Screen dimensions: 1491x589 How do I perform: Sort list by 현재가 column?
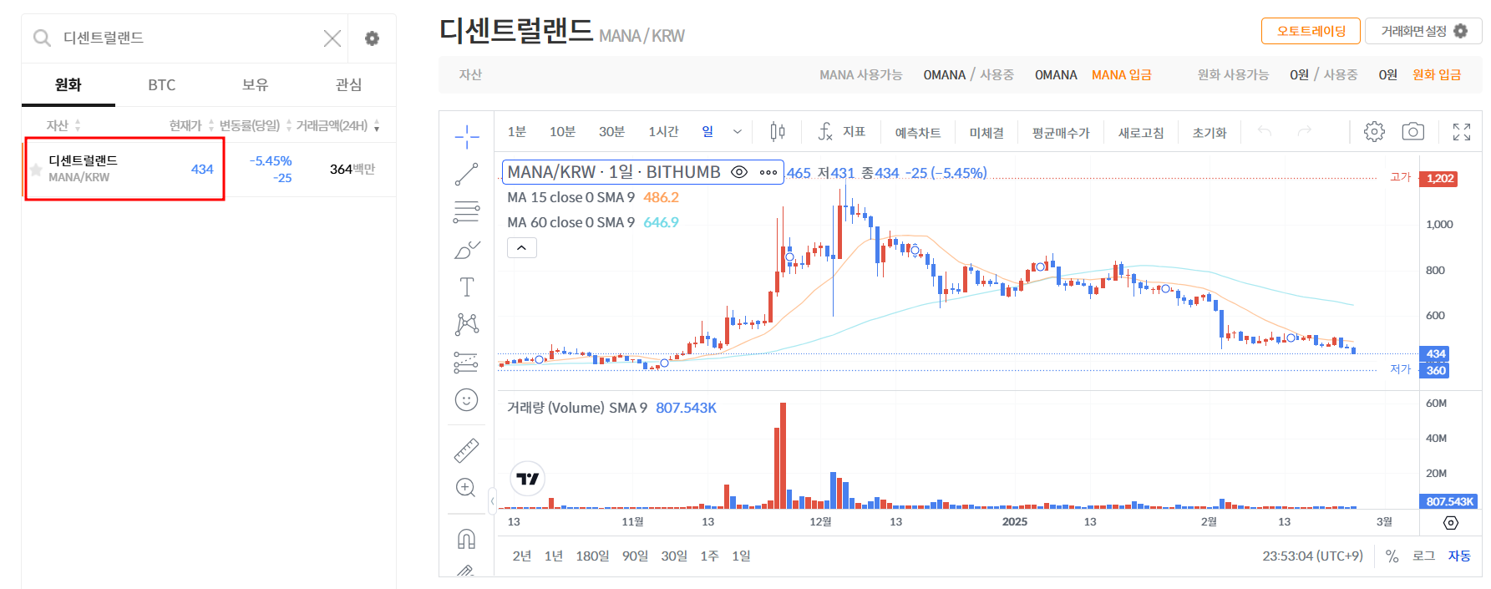(191, 125)
